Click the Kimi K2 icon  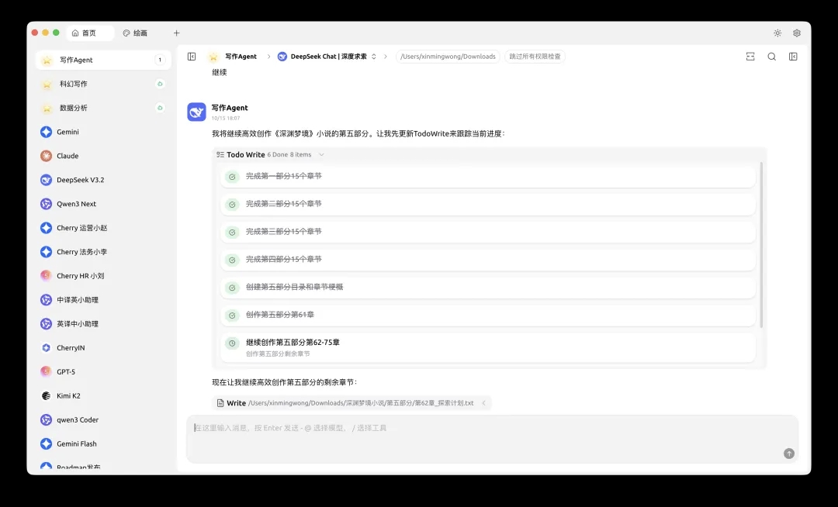point(46,396)
